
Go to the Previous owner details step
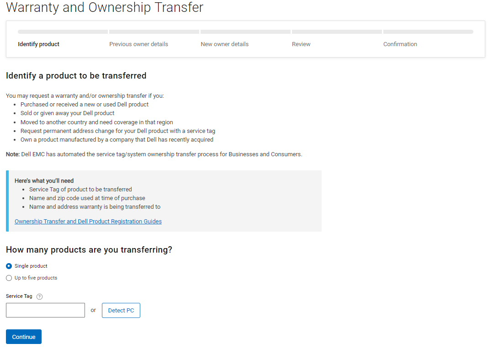tap(138, 44)
